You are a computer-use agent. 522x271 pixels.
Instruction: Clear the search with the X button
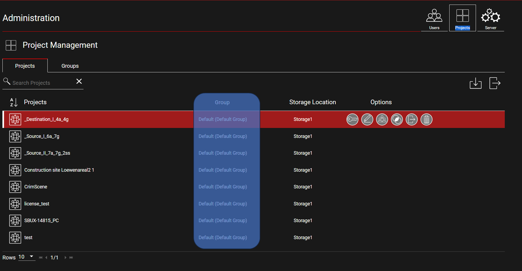[x=79, y=82]
